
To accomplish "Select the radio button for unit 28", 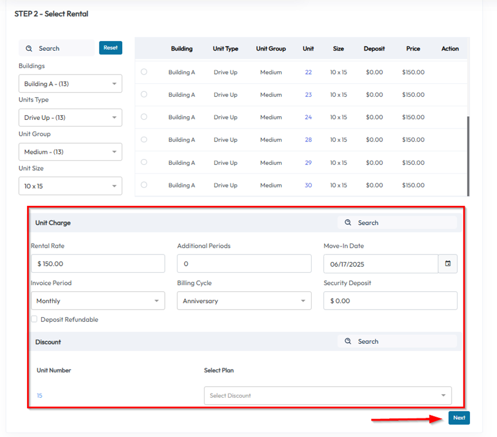I will tap(144, 139).
